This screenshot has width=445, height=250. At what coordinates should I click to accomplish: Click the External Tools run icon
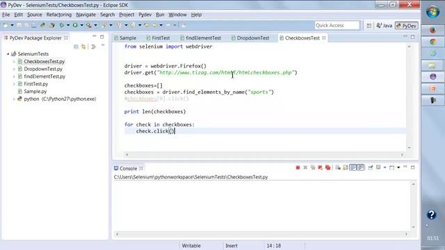(89, 26)
